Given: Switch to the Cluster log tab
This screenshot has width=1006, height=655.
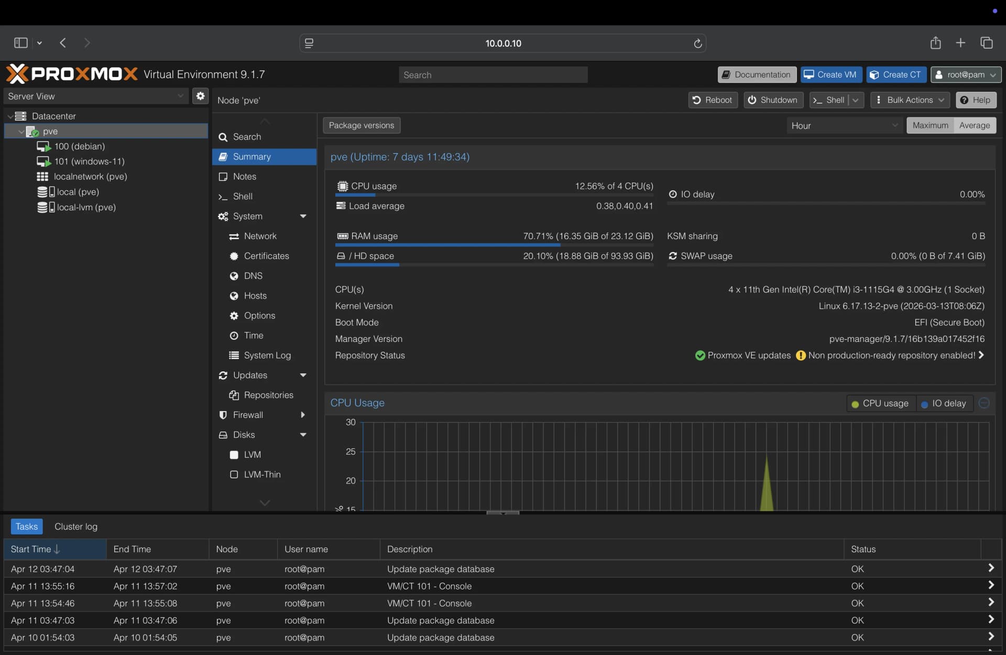Looking at the screenshot, I should coord(75,526).
